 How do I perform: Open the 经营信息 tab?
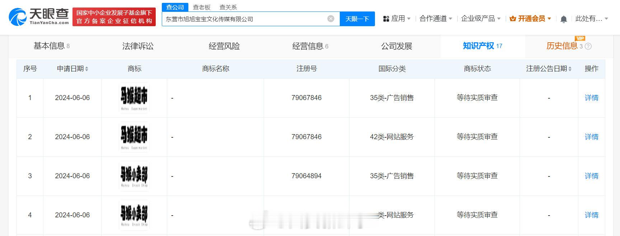(x=310, y=46)
